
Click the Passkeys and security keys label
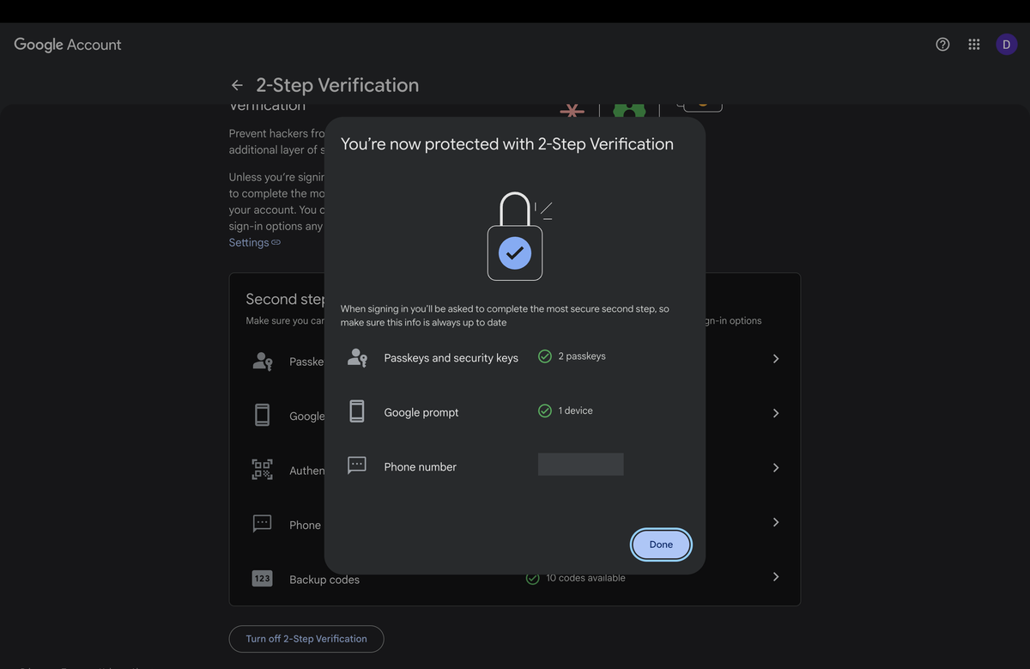[x=451, y=358]
